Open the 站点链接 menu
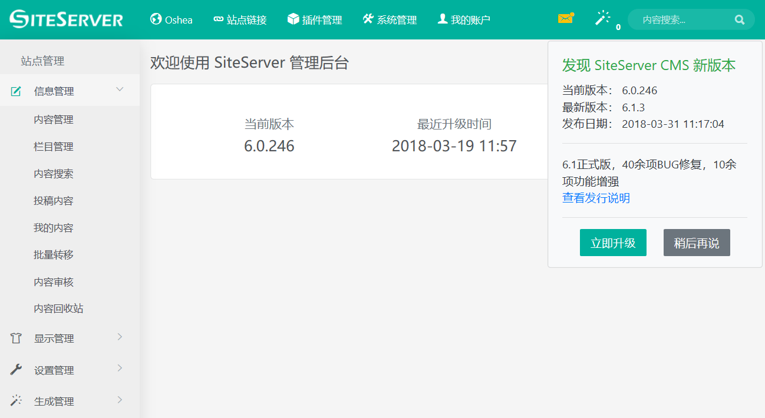The image size is (765, 418). (240, 19)
